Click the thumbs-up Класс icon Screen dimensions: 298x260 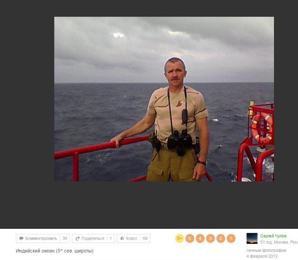pos(122,238)
